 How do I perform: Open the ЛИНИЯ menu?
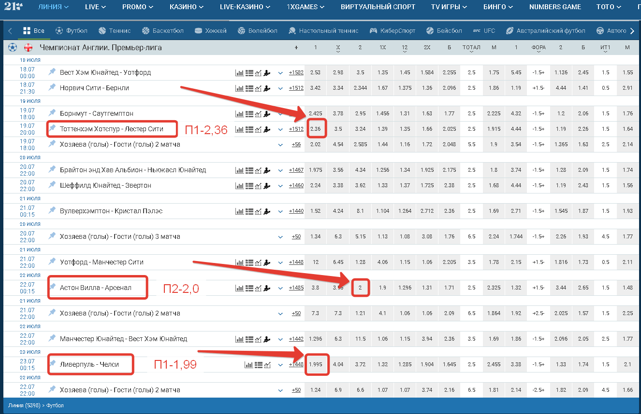[53, 7]
